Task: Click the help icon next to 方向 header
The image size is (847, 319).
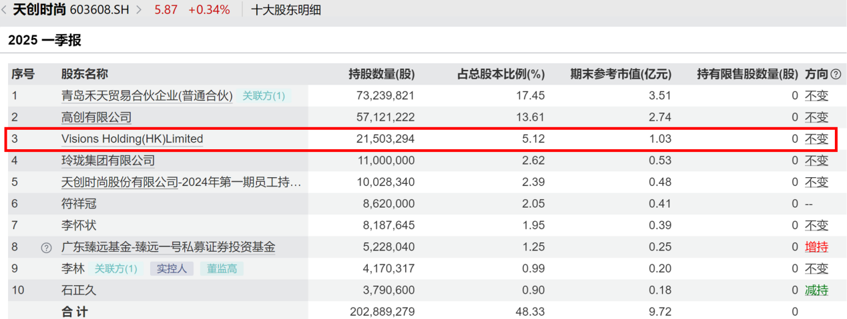Action: pos(836,75)
